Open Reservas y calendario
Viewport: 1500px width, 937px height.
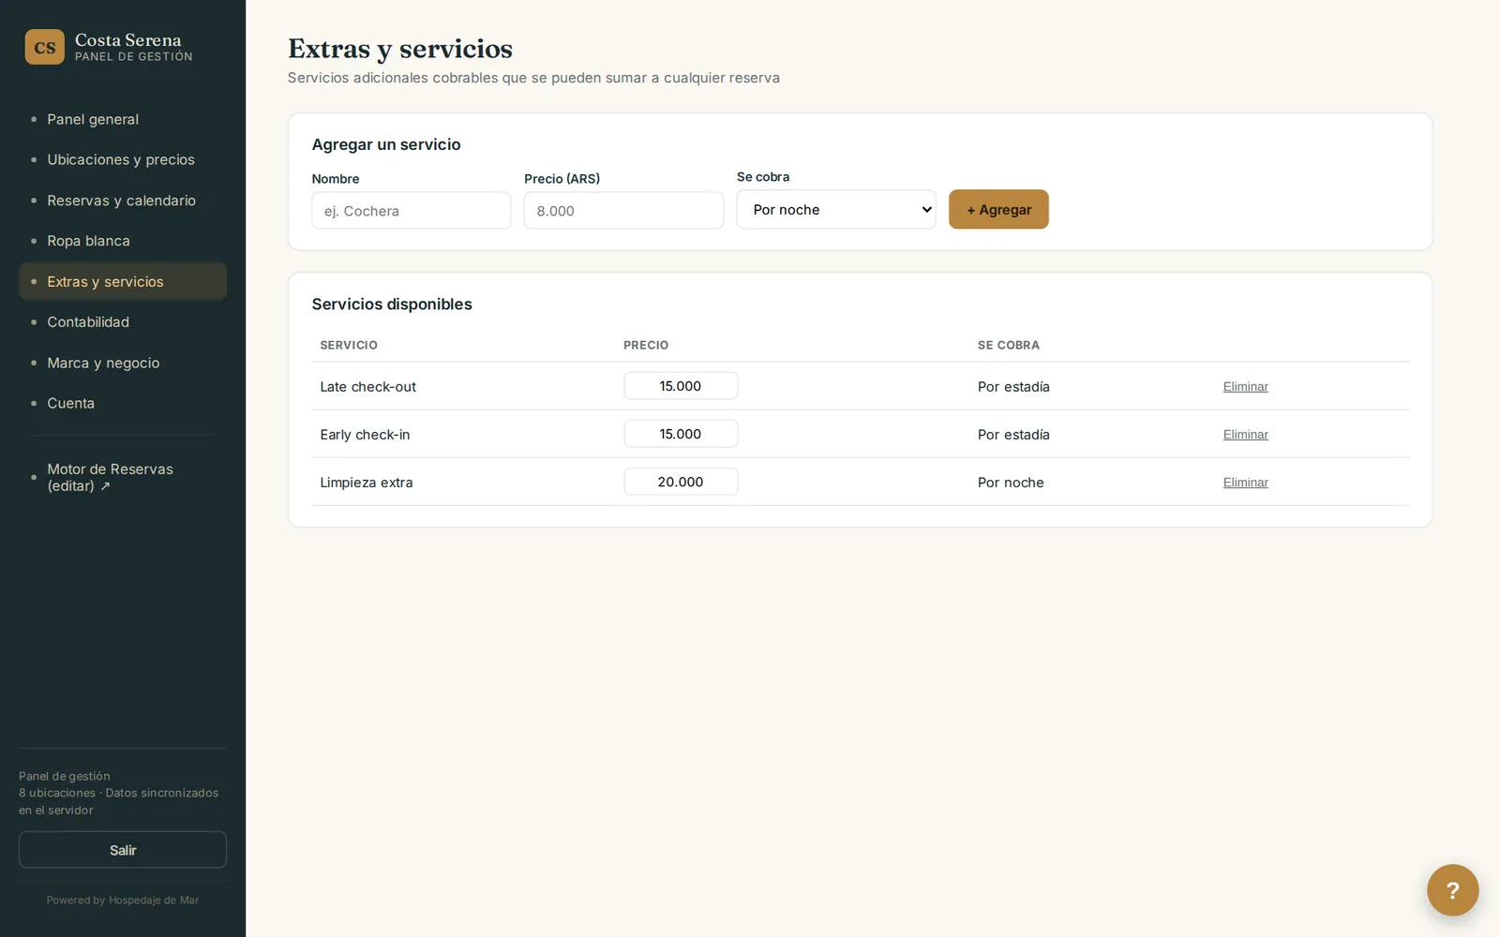(123, 201)
